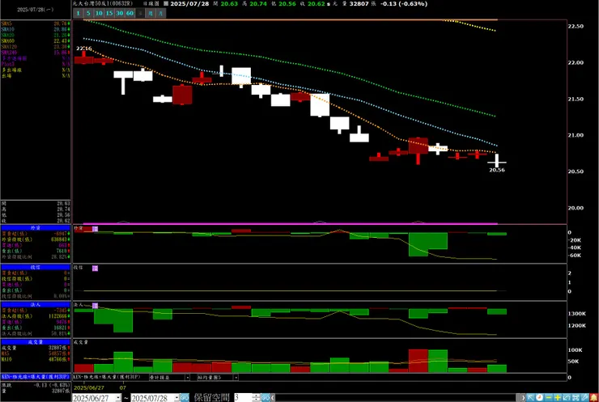Image resolution: width=599 pixels, height=402 pixels.
Task: Click the 保留空間 spinner arrows
Action: click(x=257, y=397)
